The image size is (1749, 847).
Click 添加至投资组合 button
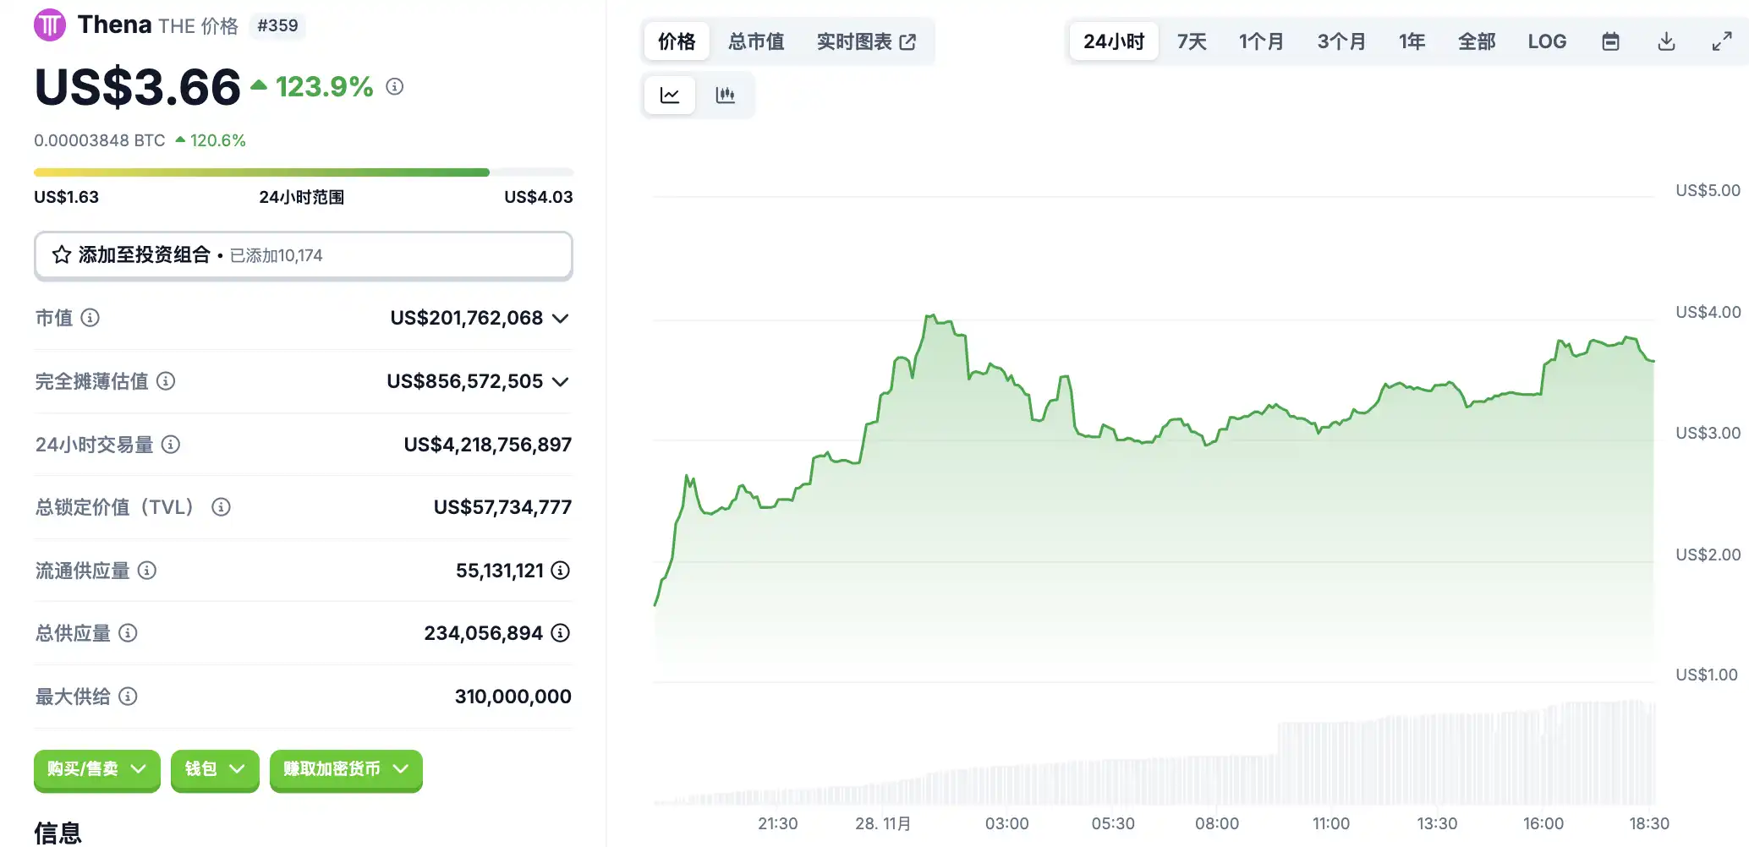[303, 255]
